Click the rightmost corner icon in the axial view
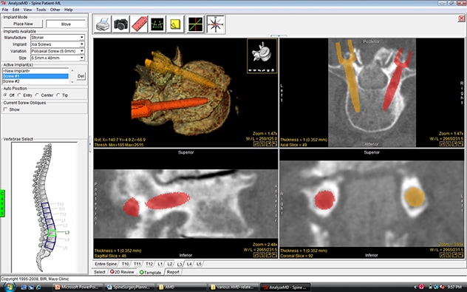This screenshot has height=292, width=467. 460,144
